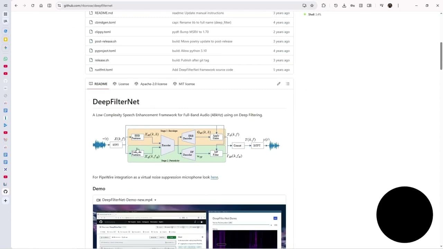Open the browser home page

[41, 6]
